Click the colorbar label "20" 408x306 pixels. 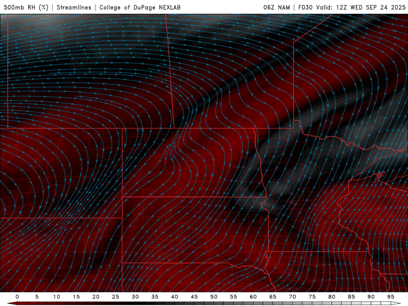tap(96, 297)
